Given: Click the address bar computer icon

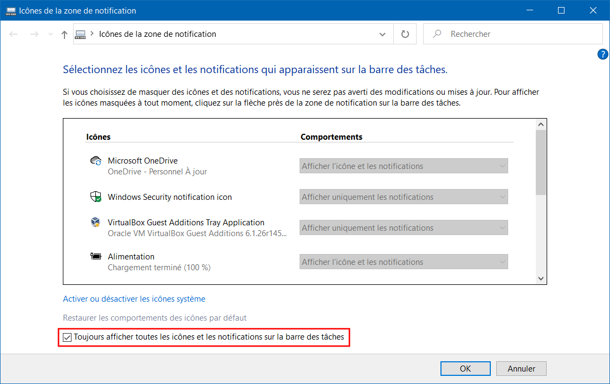Looking at the screenshot, I should click(80, 34).
